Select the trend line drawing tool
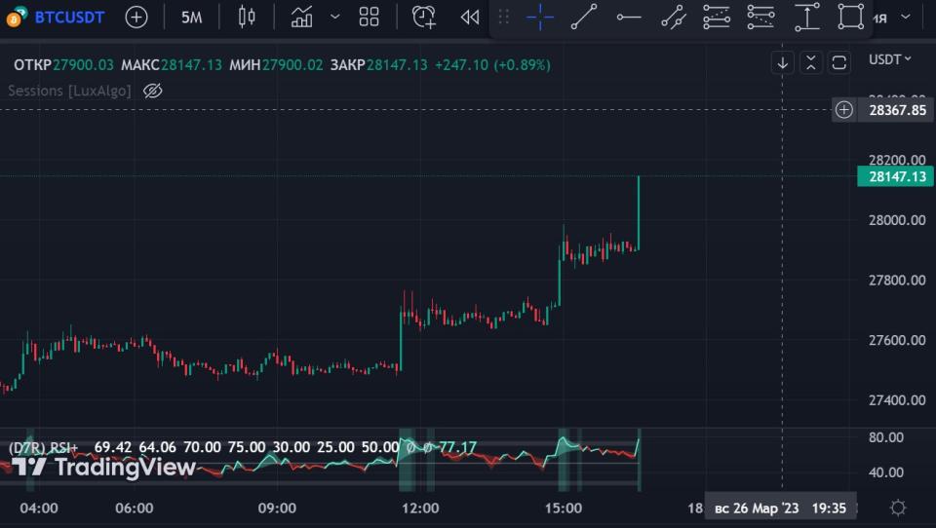This screenshot has height=528, width=936. point(584,17)
